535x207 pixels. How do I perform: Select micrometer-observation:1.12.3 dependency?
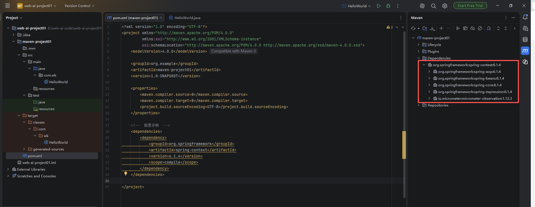pos(475,98)
